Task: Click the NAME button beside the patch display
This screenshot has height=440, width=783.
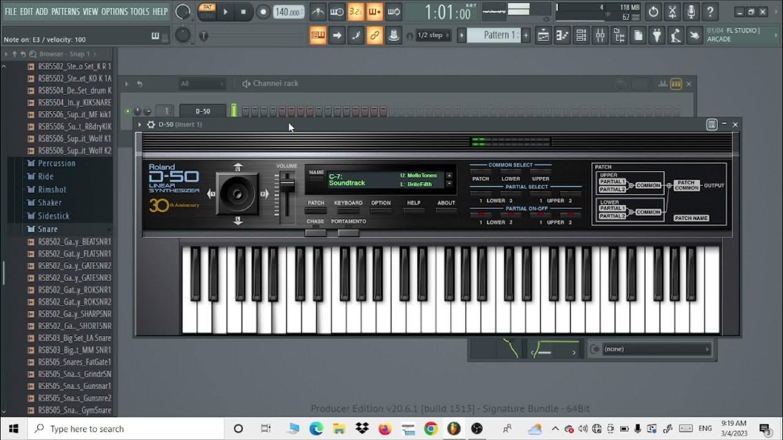Action: tap(316, 179)
